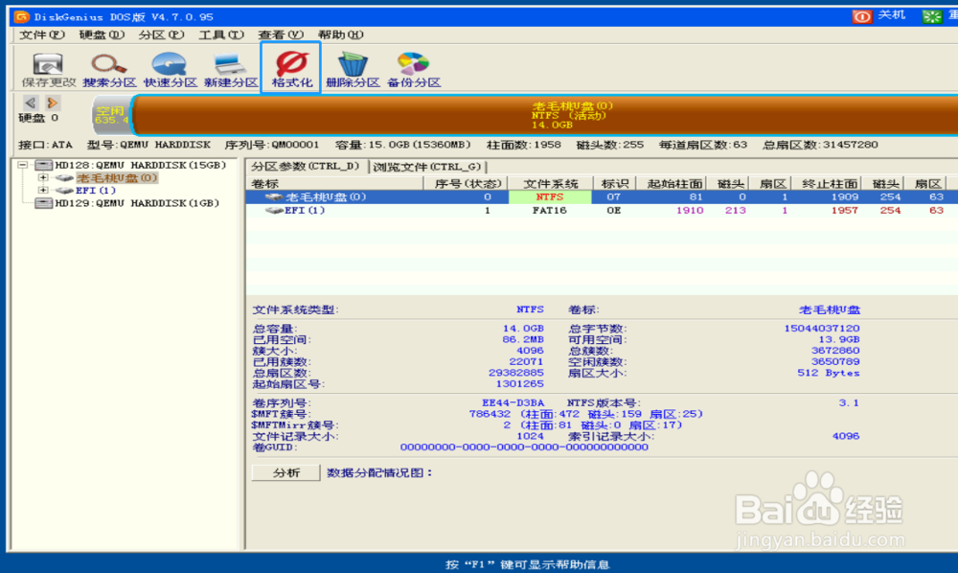This screenshot has height=573, width=958.
Task: Click the NTFS file system cell
Action: click(550, 197)
